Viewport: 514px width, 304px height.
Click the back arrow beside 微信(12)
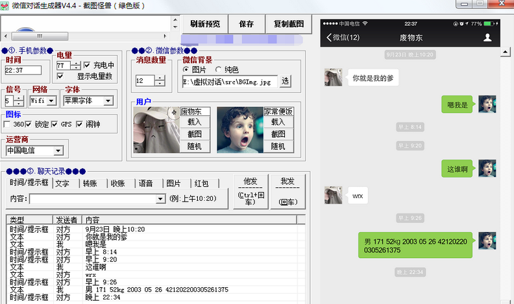point(329,38)
